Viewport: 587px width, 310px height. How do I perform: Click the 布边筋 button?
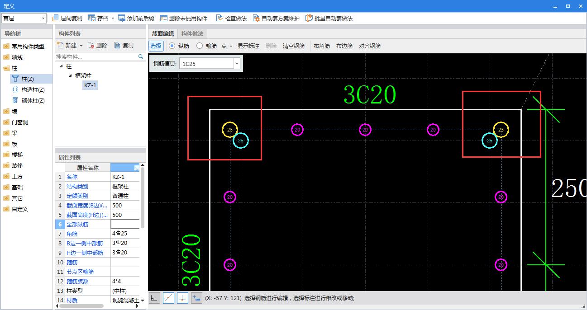click(x=344, y=46)
